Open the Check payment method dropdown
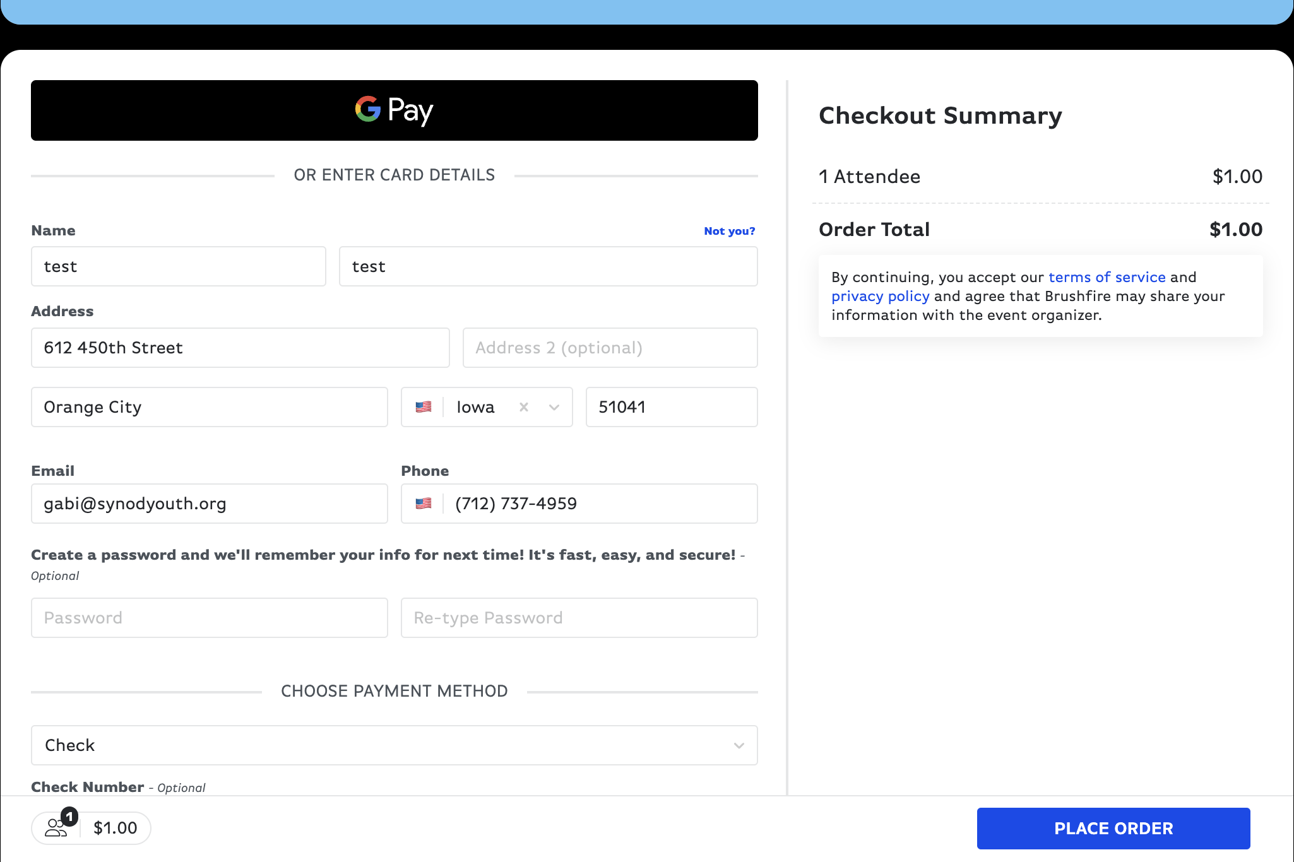Viewport: 1294px width, 862px height. coord(395,745)
